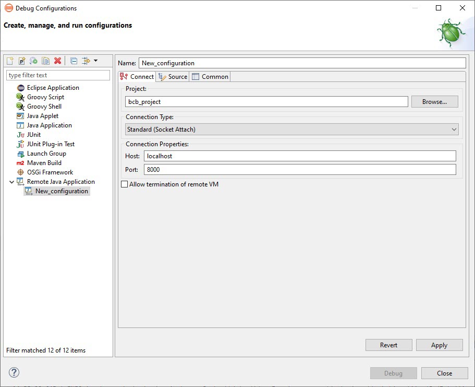Screen dimensions: 475x387
Task: Click the title bar X button
Action: pyautogui.click(x=462, y=8)
